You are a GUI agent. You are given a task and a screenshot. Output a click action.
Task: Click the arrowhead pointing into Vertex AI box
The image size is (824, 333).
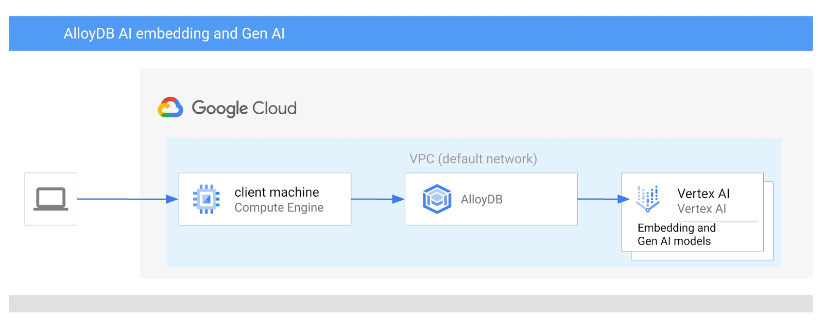coord(624,199)
